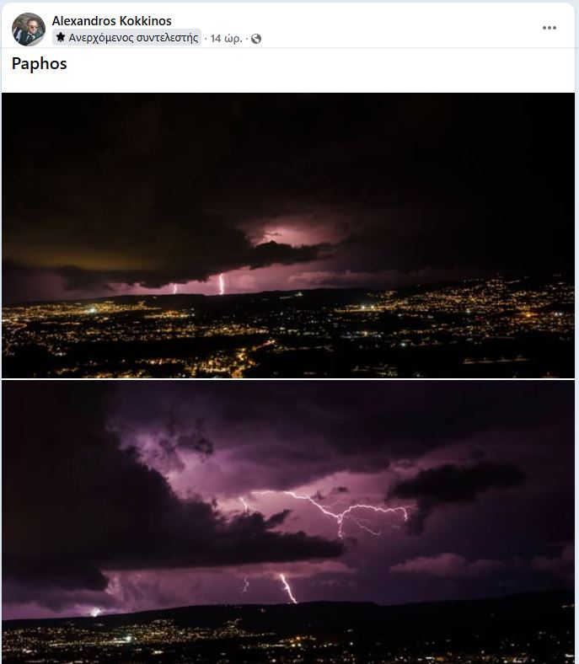This screenshot has height=664, width=579.
Task: Click the city lights in the first photo
Action: coord(288,333)
